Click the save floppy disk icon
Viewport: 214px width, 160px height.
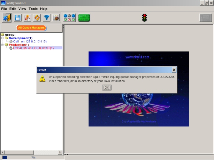pos(18,18)
